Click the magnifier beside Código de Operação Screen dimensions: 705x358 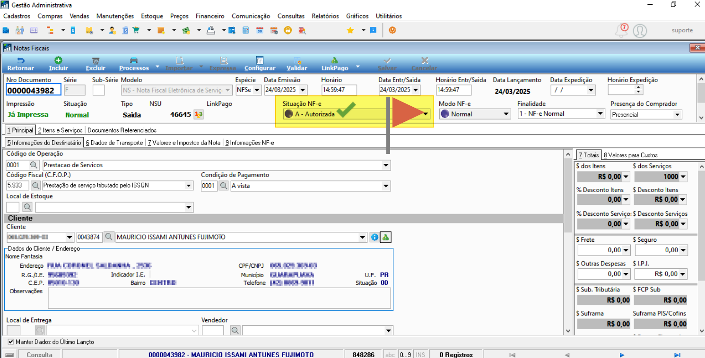click(x=34, y=165)
